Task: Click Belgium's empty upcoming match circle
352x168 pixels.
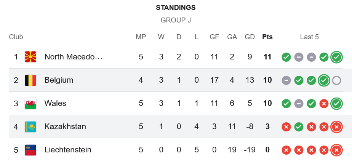Action: 336,80
